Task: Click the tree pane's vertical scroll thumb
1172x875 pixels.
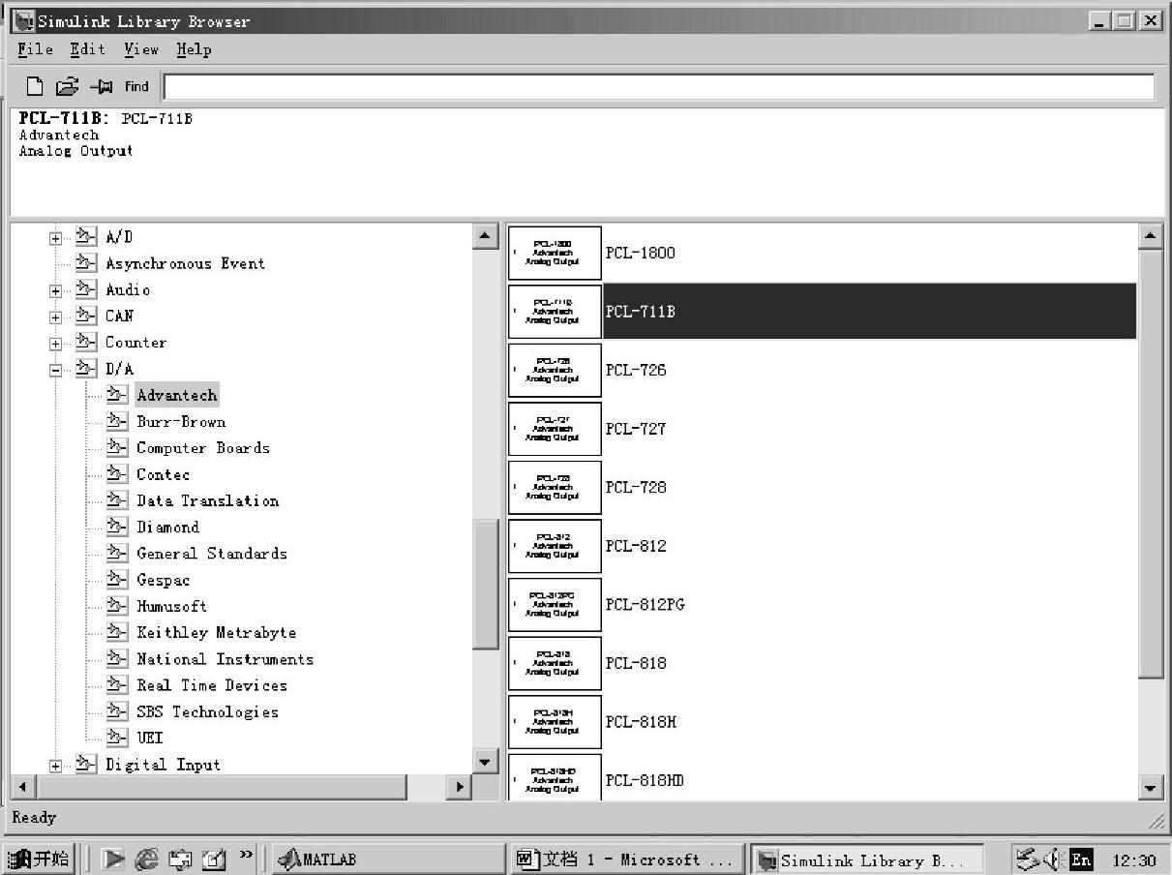Action: click(x=485, y=585)
